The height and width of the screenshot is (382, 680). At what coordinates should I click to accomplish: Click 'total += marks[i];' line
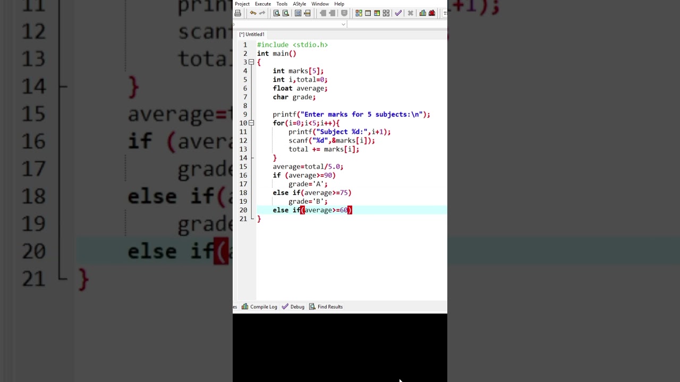pyautogui.click(x=324, y=149)
